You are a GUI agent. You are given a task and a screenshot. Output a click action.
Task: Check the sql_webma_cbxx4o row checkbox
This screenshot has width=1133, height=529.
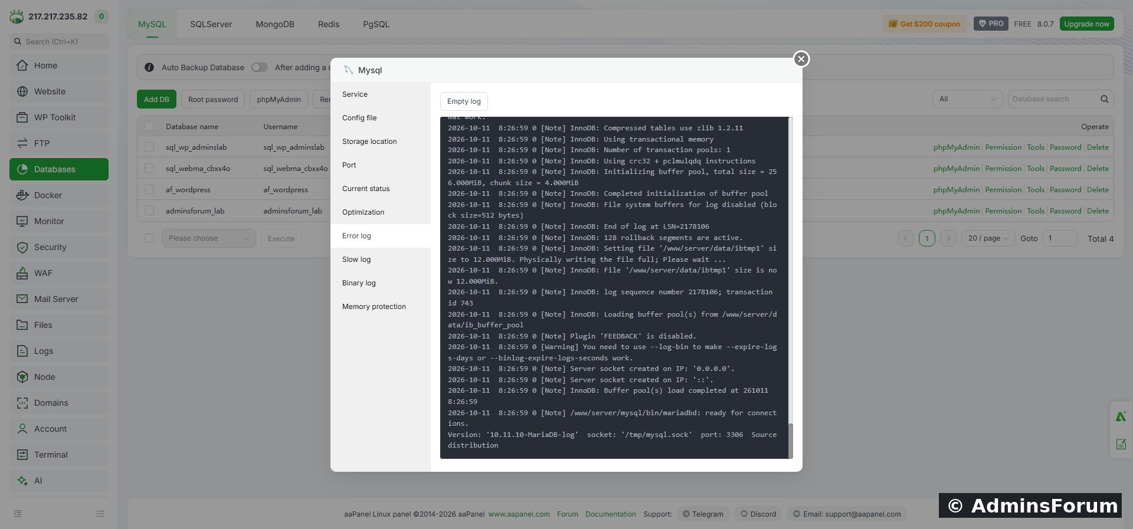(x=149, y=169)
